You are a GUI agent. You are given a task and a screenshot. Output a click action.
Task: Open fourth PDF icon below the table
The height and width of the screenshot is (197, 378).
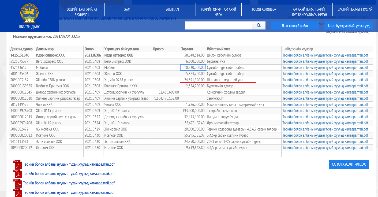18,193
